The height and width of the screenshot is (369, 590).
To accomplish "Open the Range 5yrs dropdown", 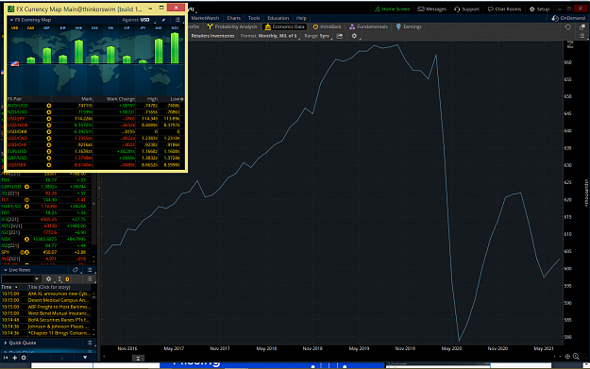I will point(318,36).
